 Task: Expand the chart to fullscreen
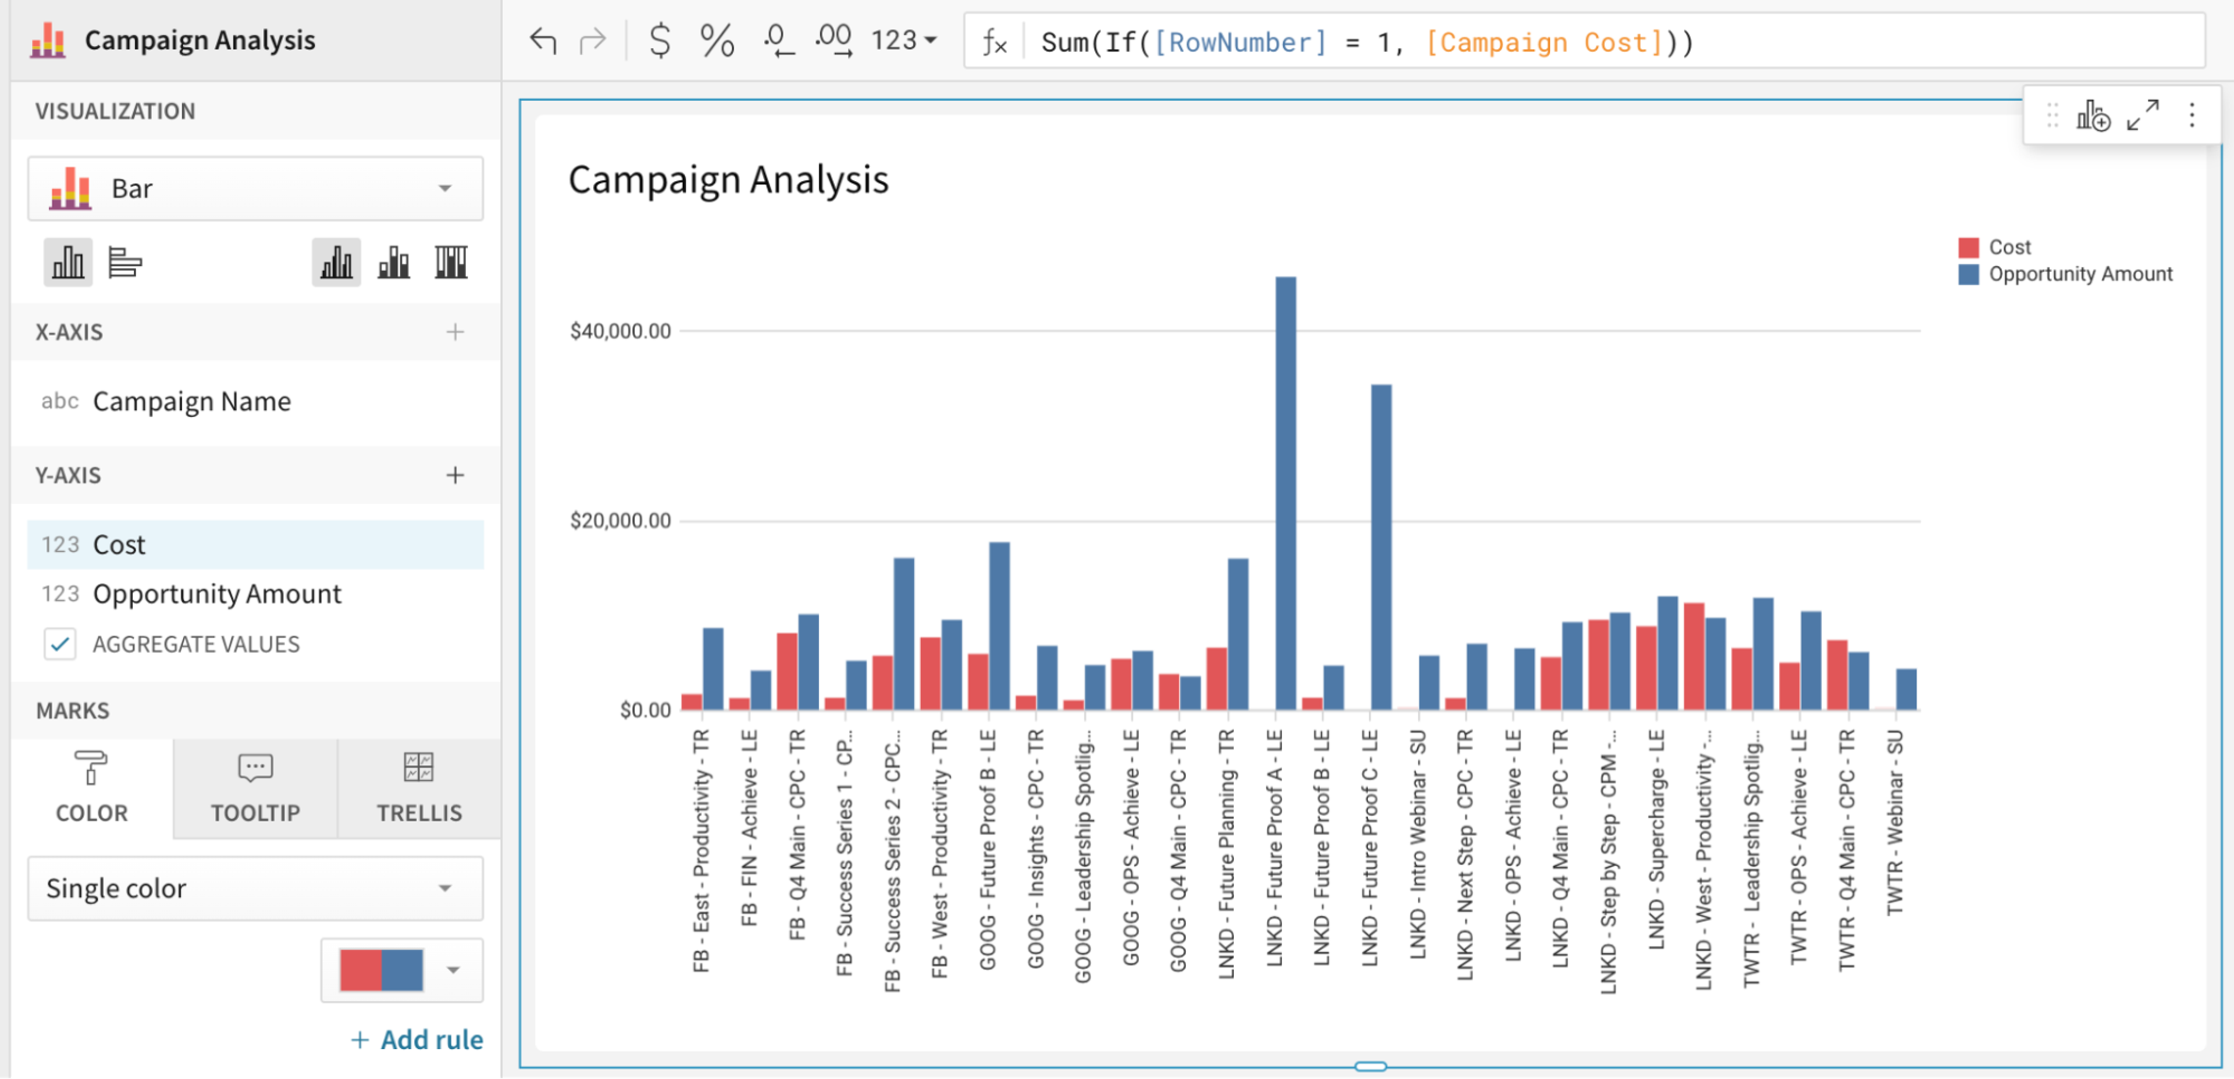pyautogui.click(x=2143, y=115)
